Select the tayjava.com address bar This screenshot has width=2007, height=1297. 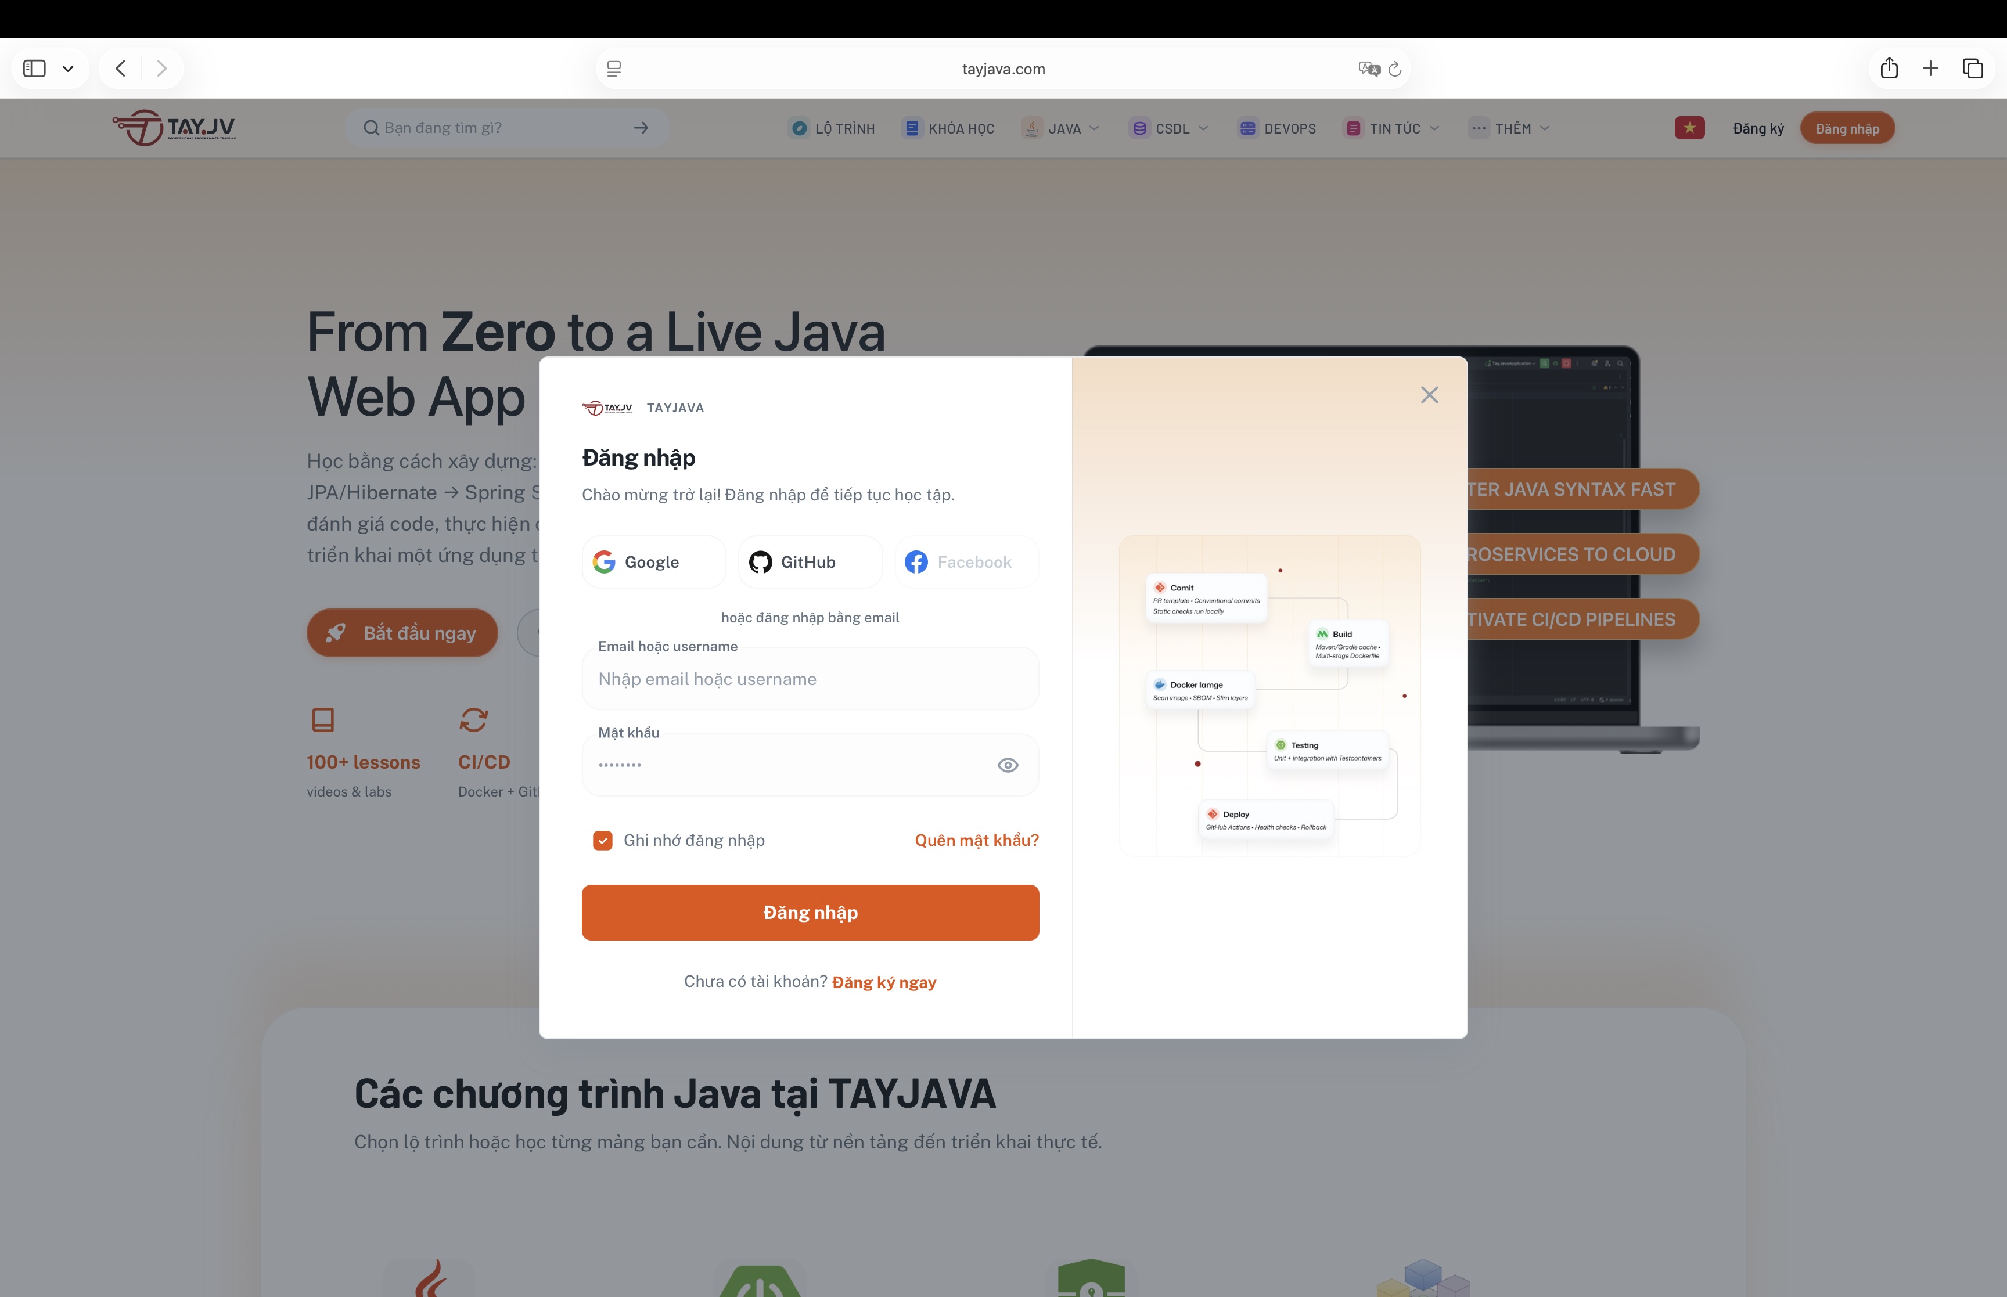[x=1003, y=69]
